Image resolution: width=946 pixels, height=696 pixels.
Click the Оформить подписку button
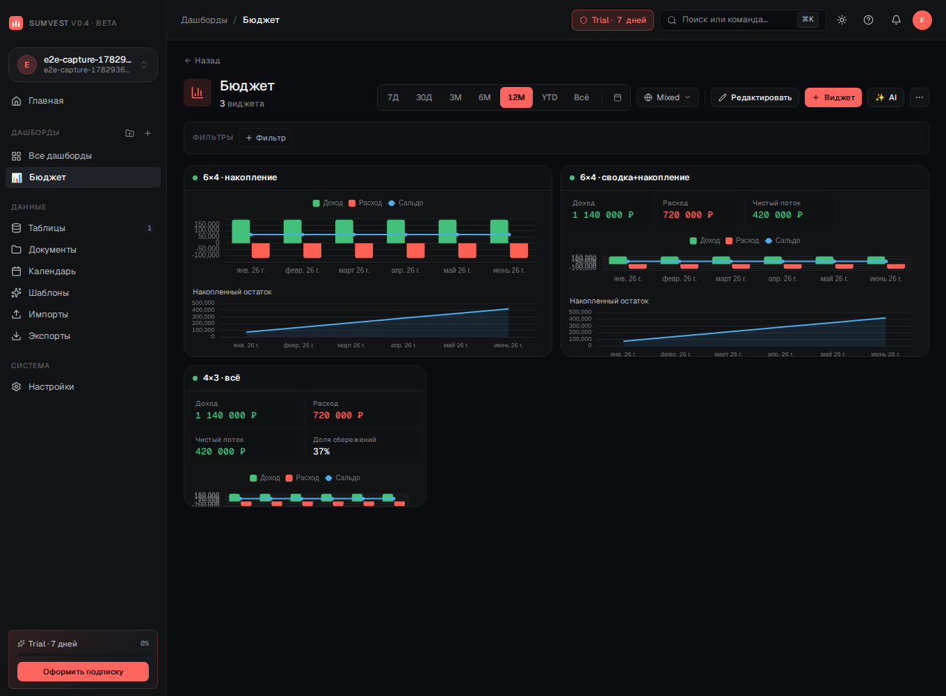[83, 672]
